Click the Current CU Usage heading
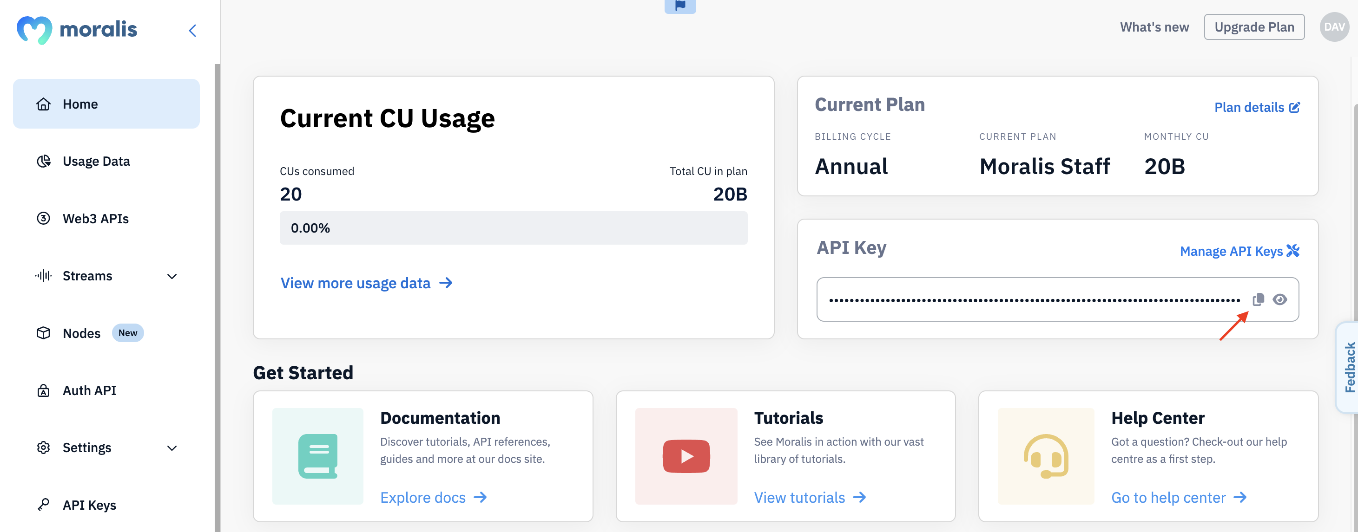This screenshot has width=1358, height=532. 388,118
